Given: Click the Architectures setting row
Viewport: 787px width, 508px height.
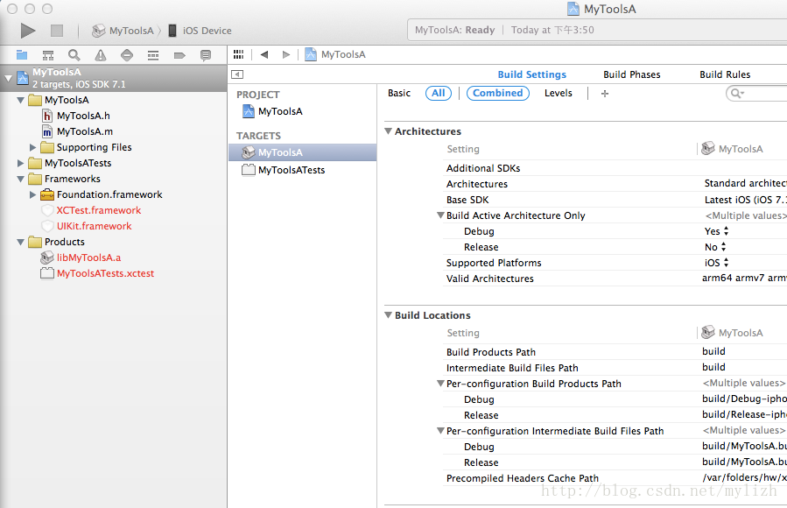Looking at the screenshot, I should (615, 184).
